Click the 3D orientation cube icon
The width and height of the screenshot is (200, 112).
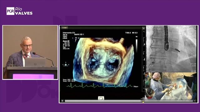66,65
